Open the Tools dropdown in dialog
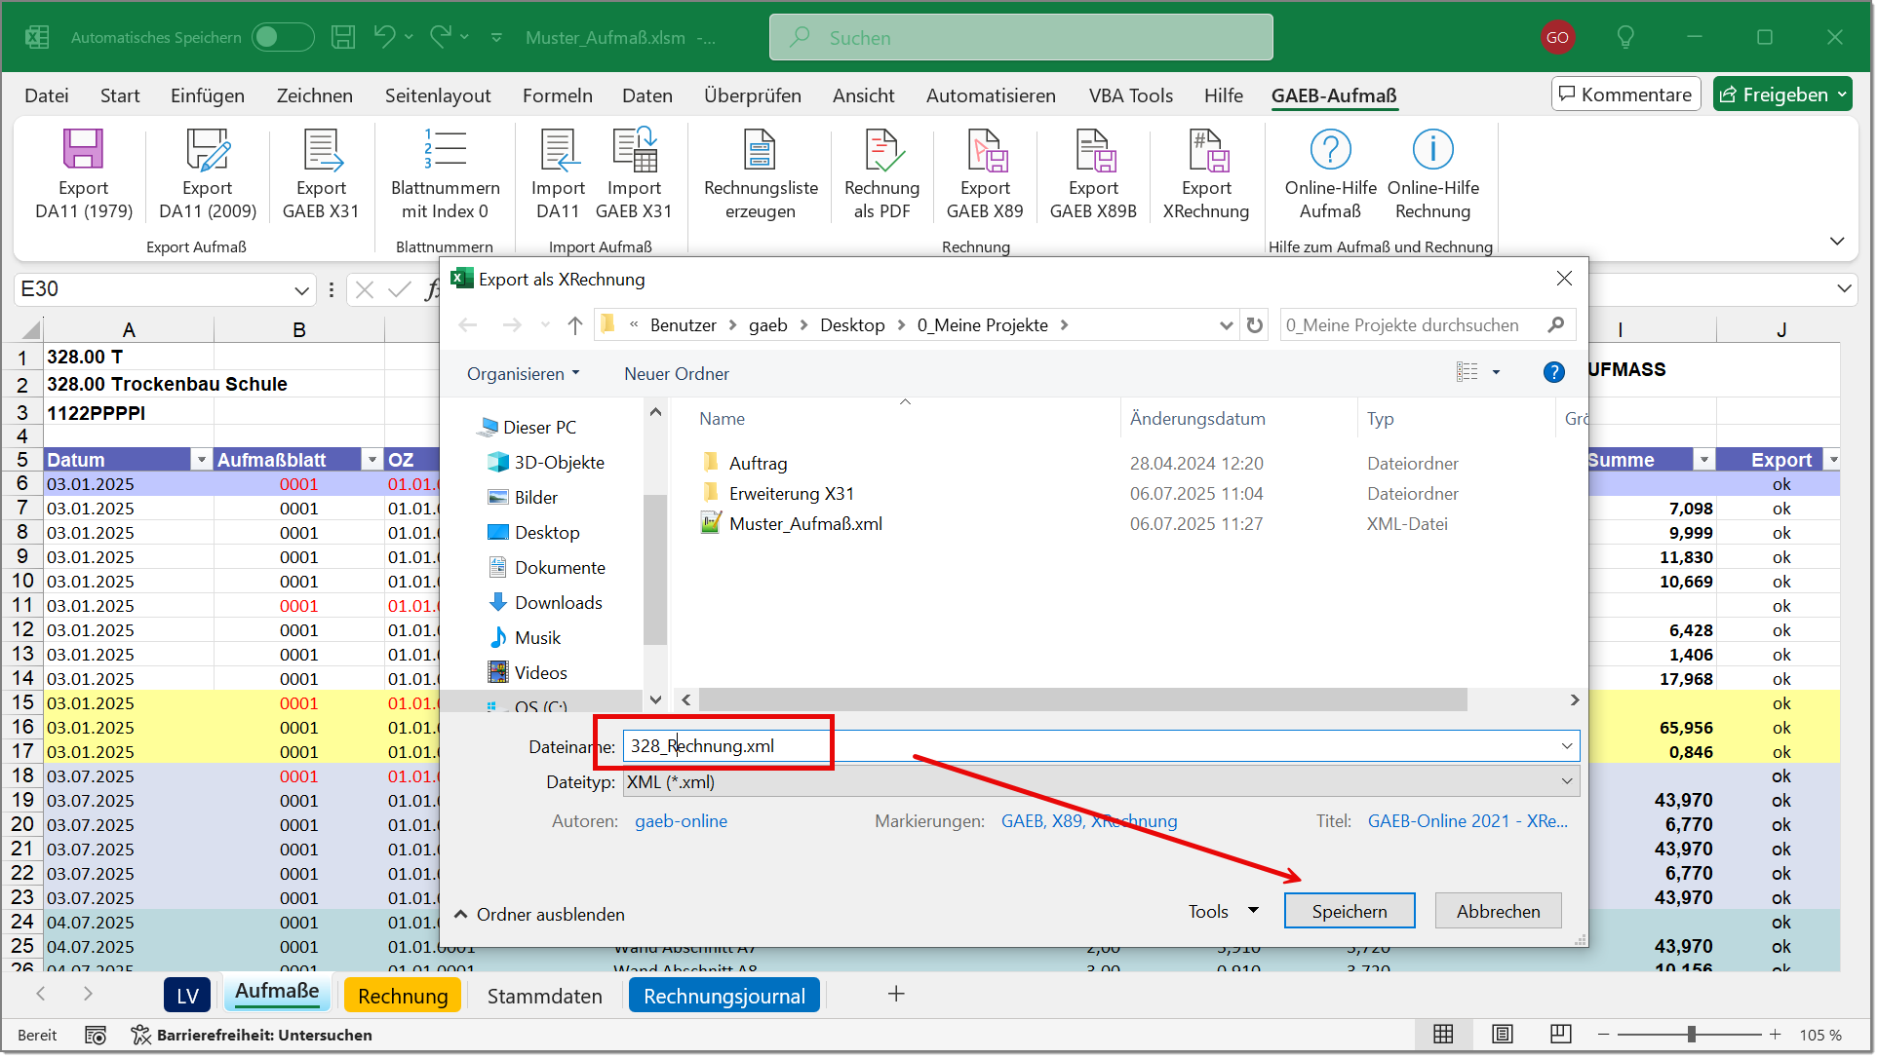Screen dimensions: 1878x1058 pyautogui.click(x=1223, y=912)
